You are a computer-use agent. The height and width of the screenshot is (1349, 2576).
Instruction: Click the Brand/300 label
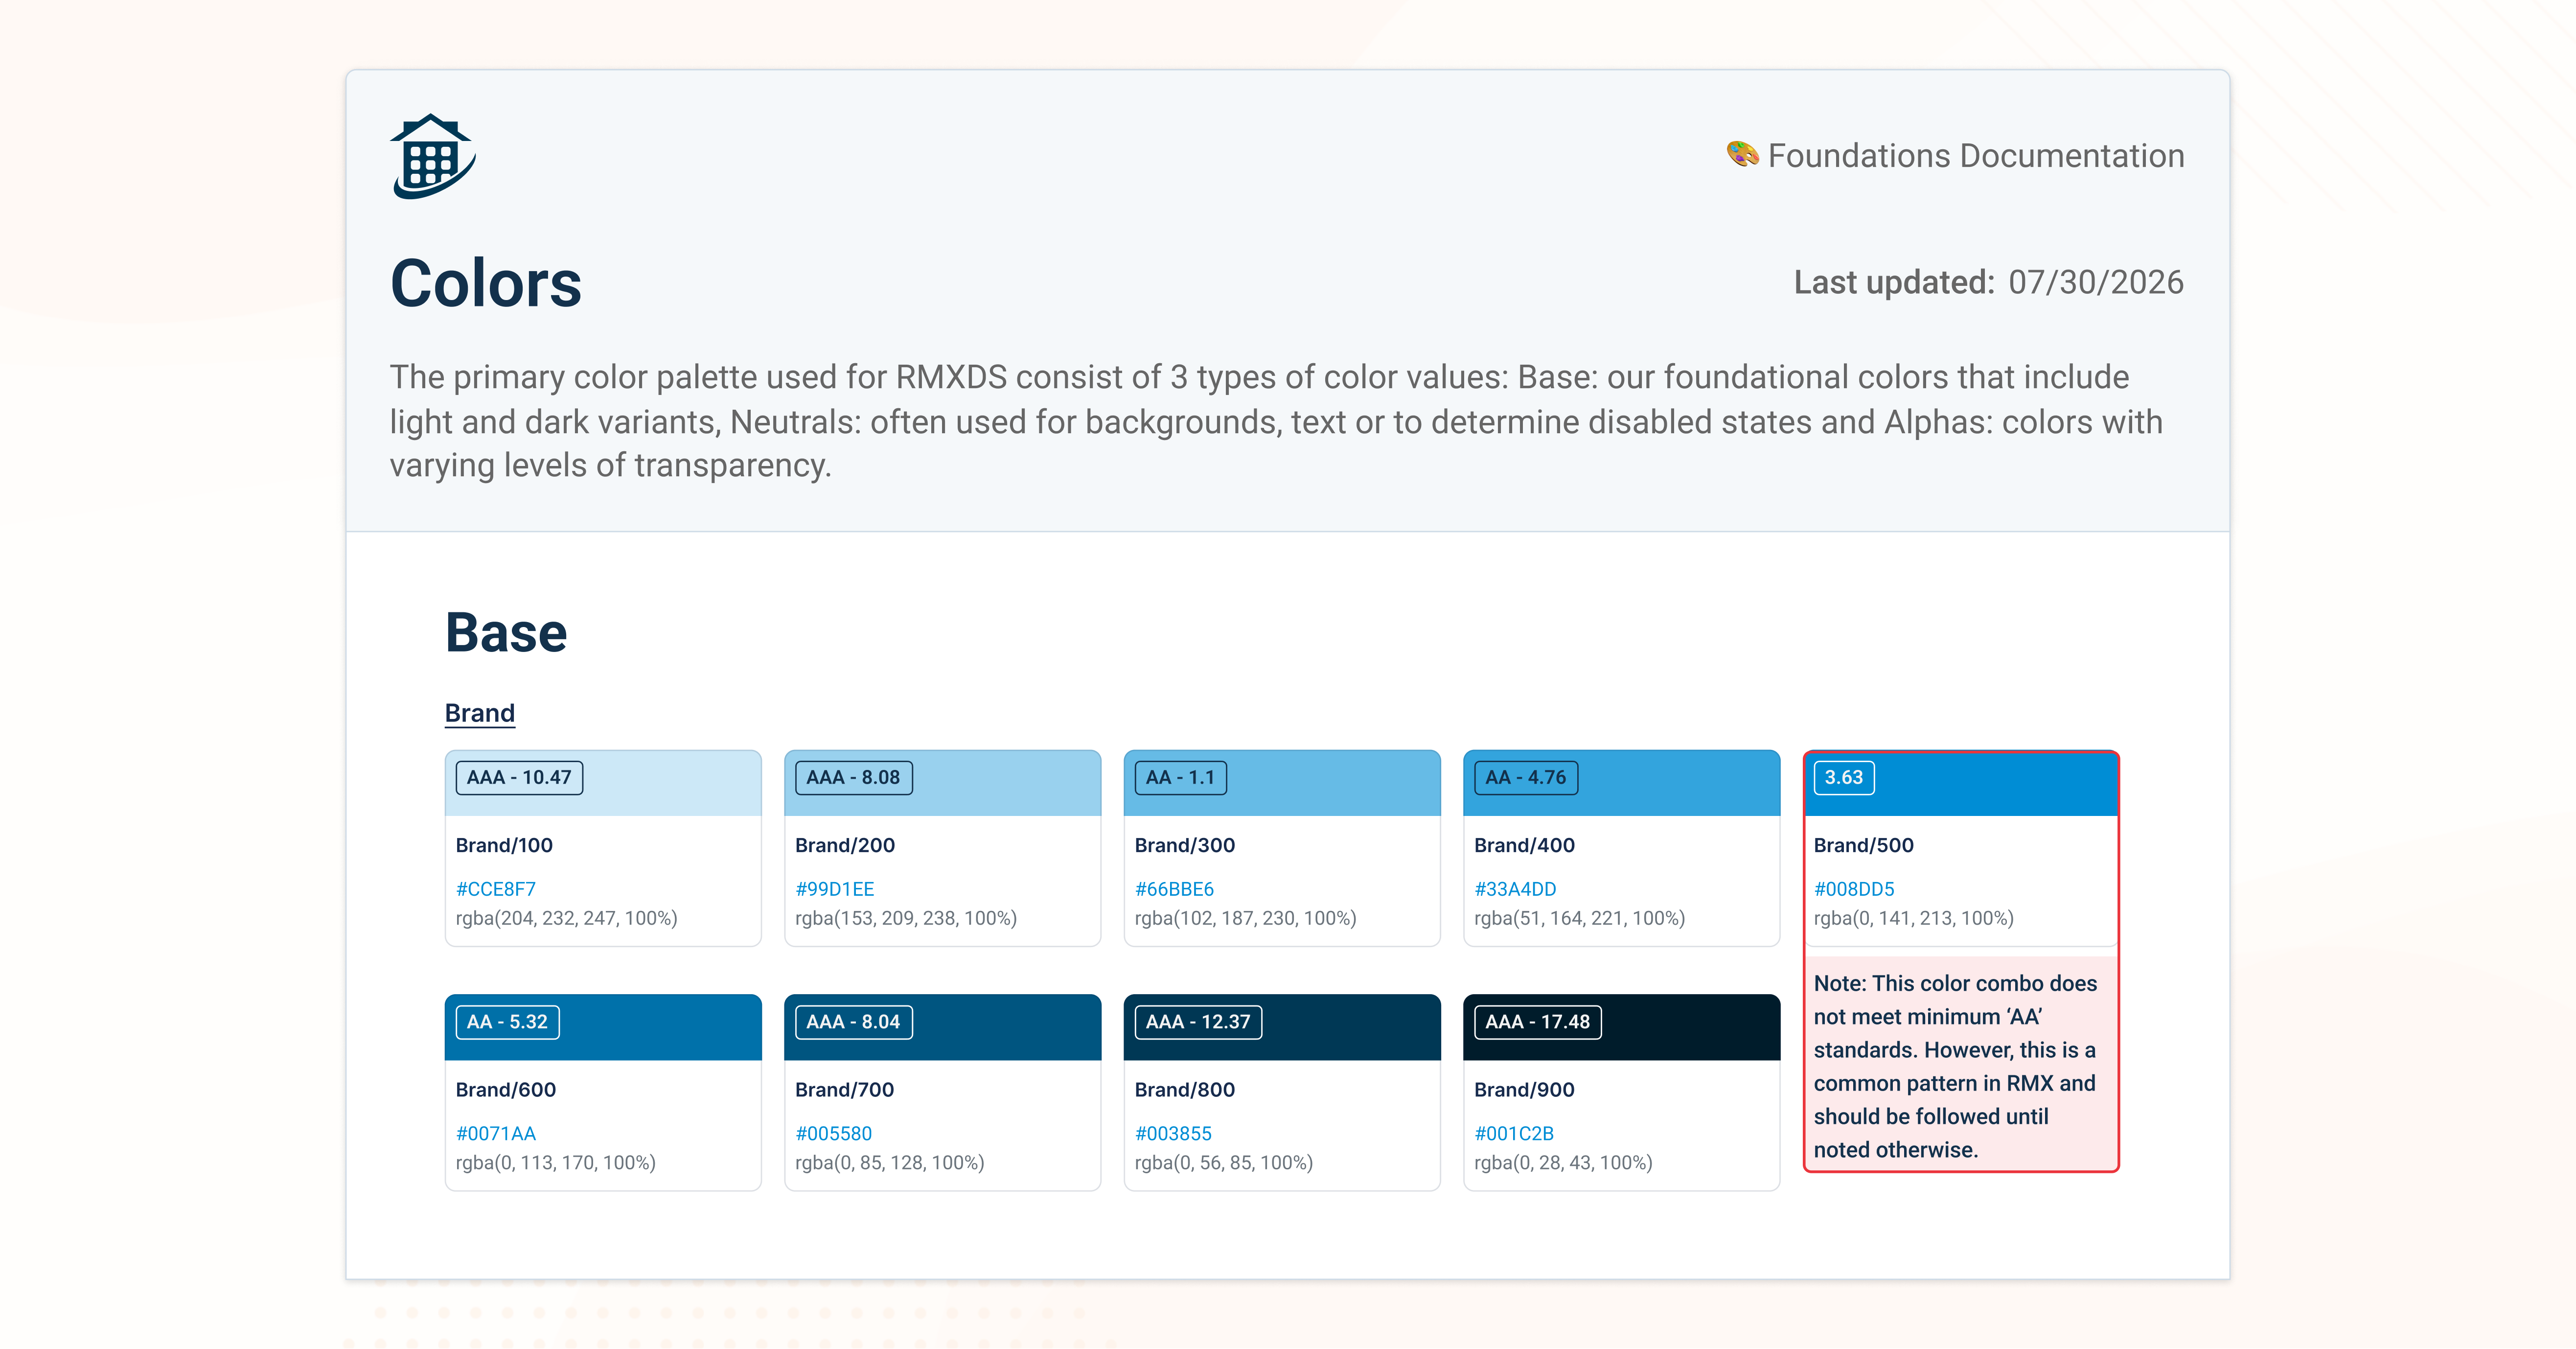coord(1185,845)
